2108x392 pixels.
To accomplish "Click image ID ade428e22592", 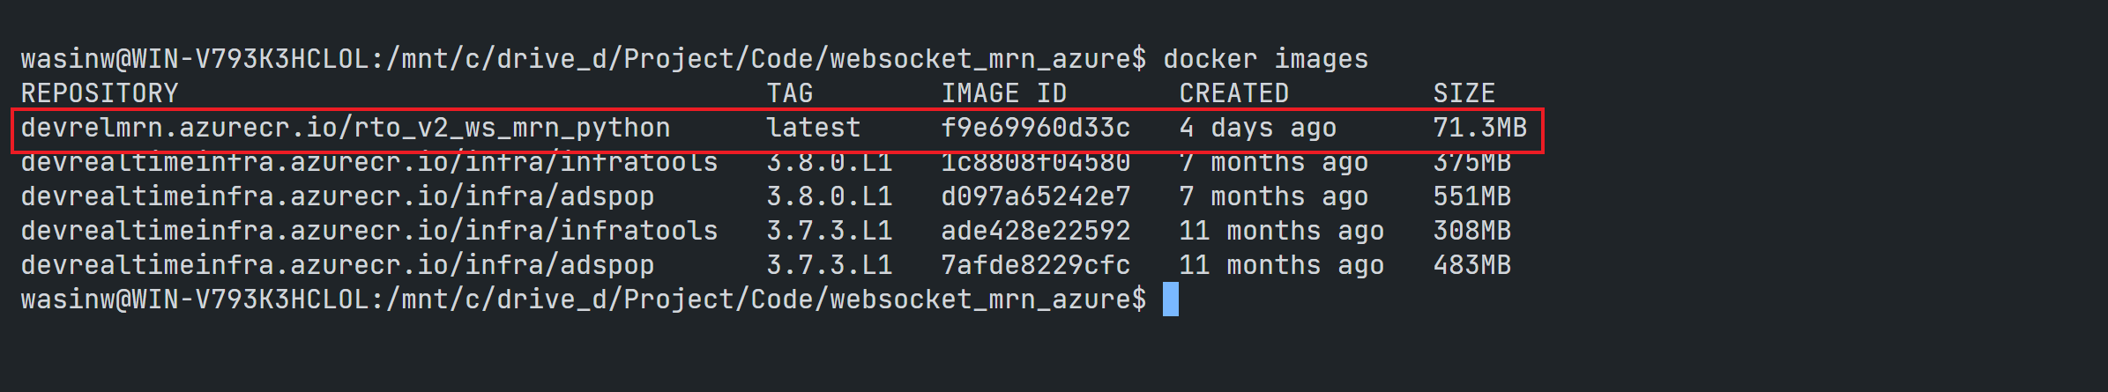I will (1036, 231).
